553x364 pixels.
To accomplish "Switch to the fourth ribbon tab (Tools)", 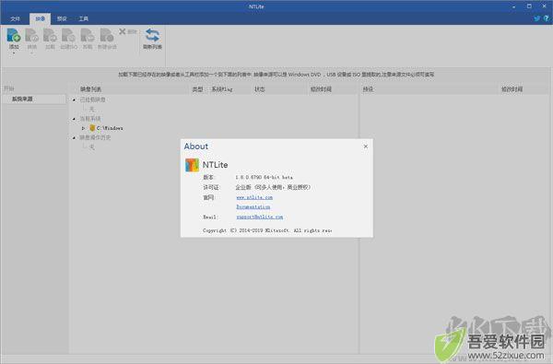I will [84, 18].
